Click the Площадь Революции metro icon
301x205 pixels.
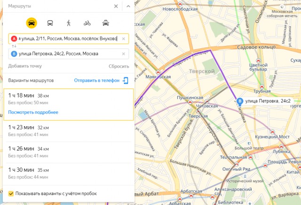[x=265, y=166]
